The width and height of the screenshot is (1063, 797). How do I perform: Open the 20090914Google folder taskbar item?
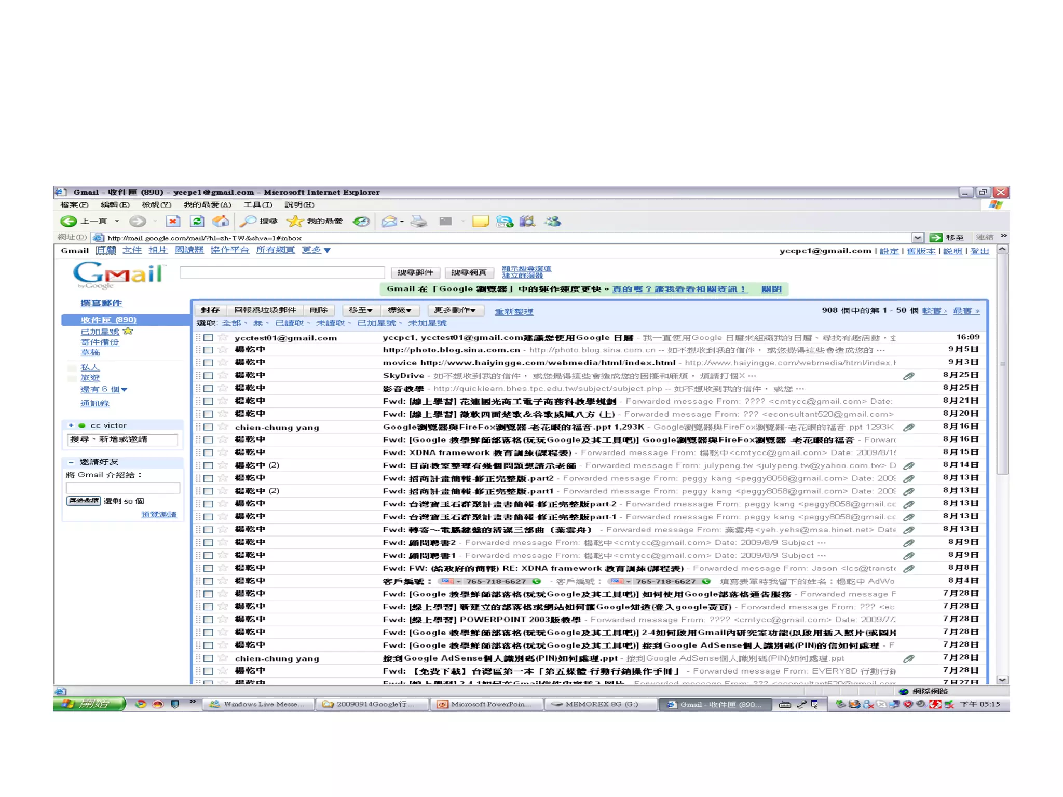(372, 704)
